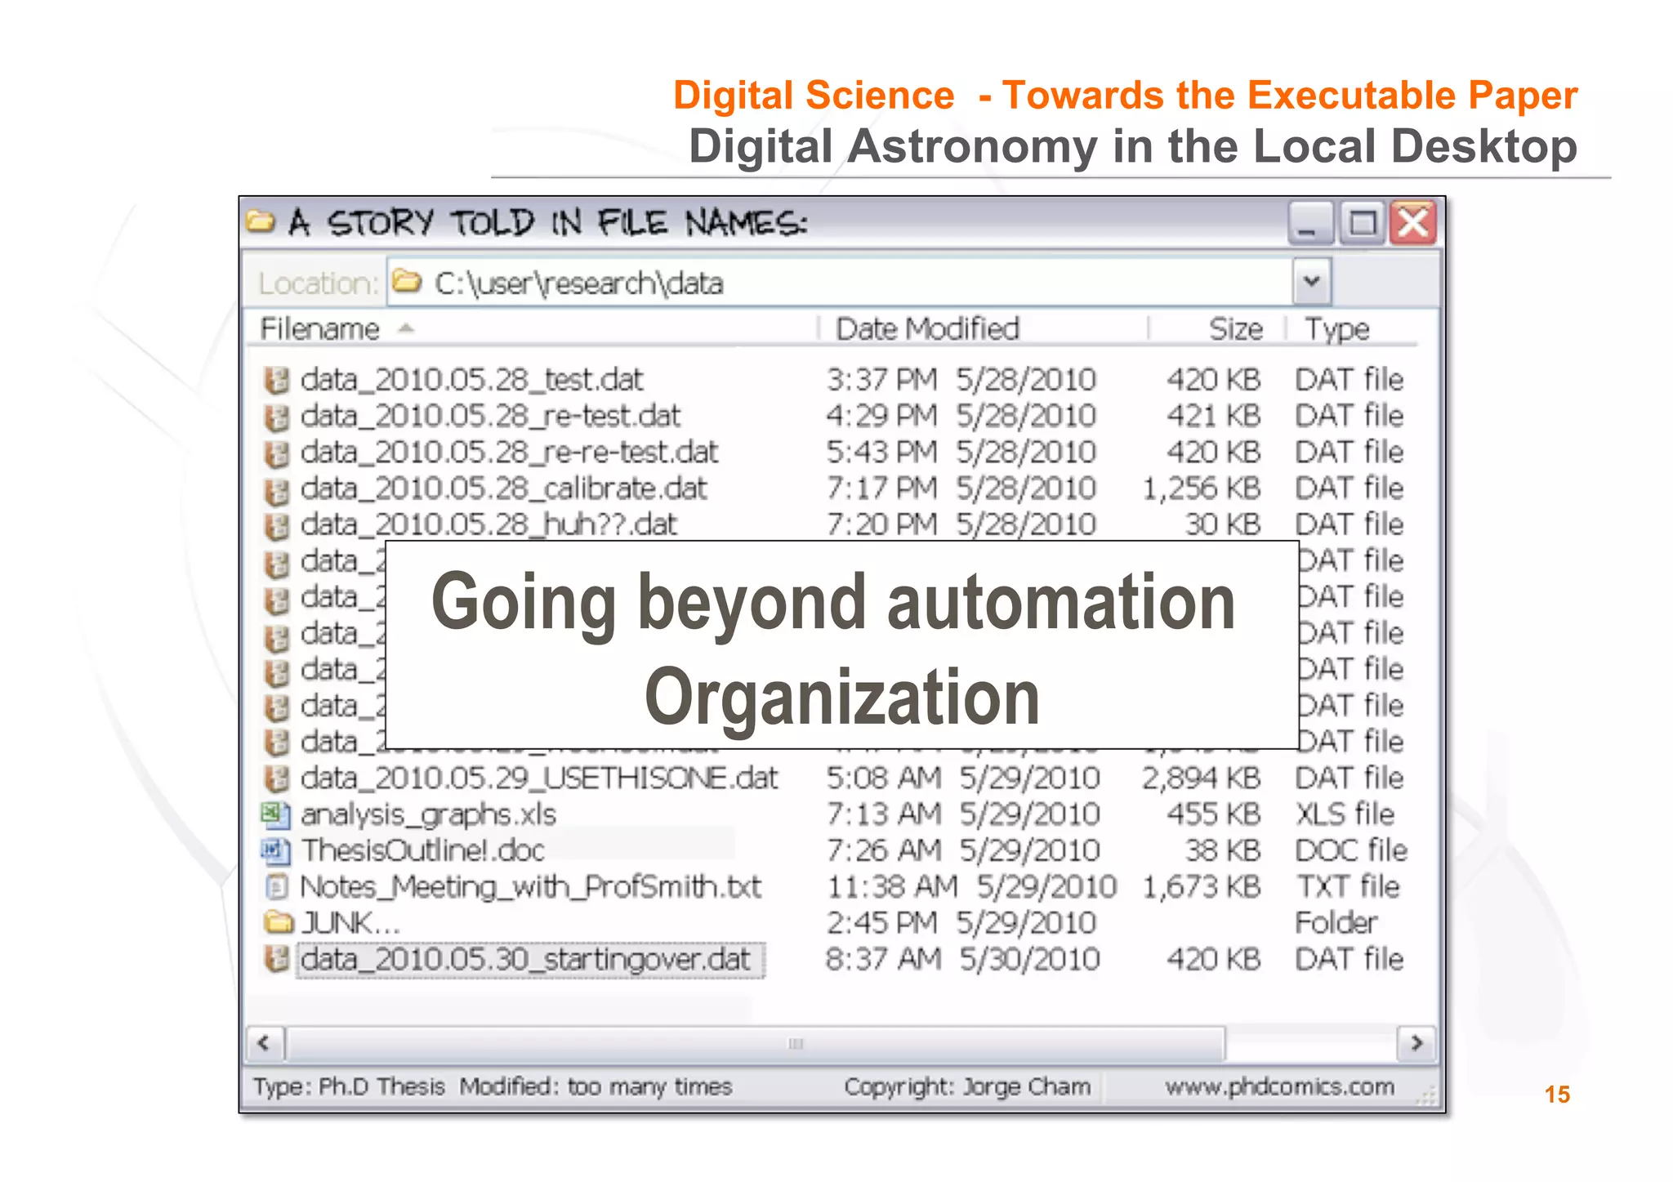Image resolution: width=1673 pixels, height=1182 pixels.
Task: Click the www.phdcomics.com link in status bar
Action: point(1279,1086)
